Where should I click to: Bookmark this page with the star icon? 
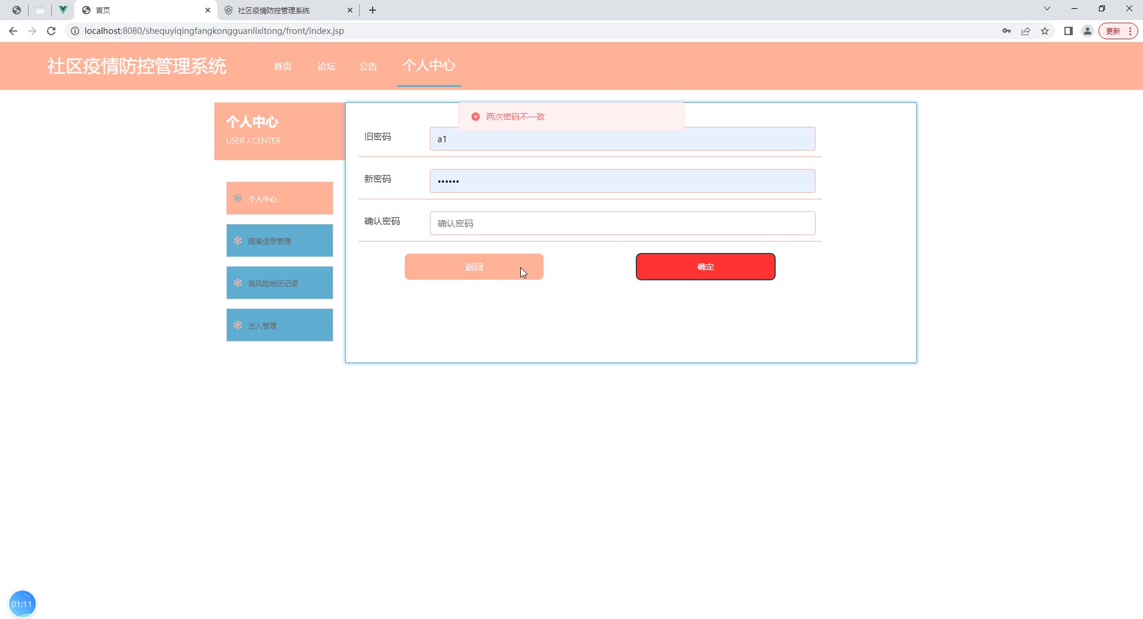click(1045, 31)
